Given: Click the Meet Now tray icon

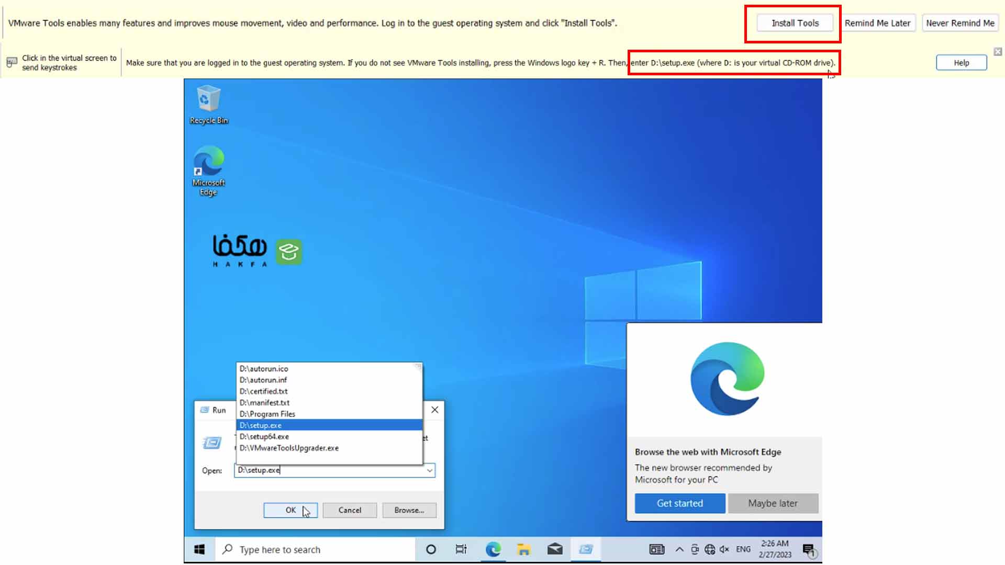Looking at the screenshot, I should tap(695, 549).
